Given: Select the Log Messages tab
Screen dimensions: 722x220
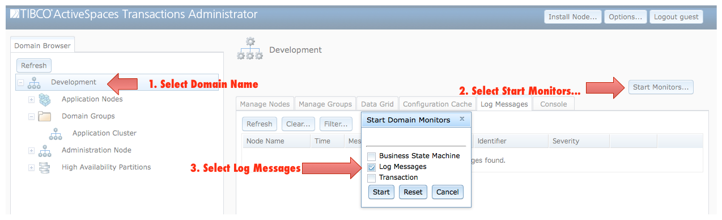Looking at the screenshot, I should coord(504,104).
